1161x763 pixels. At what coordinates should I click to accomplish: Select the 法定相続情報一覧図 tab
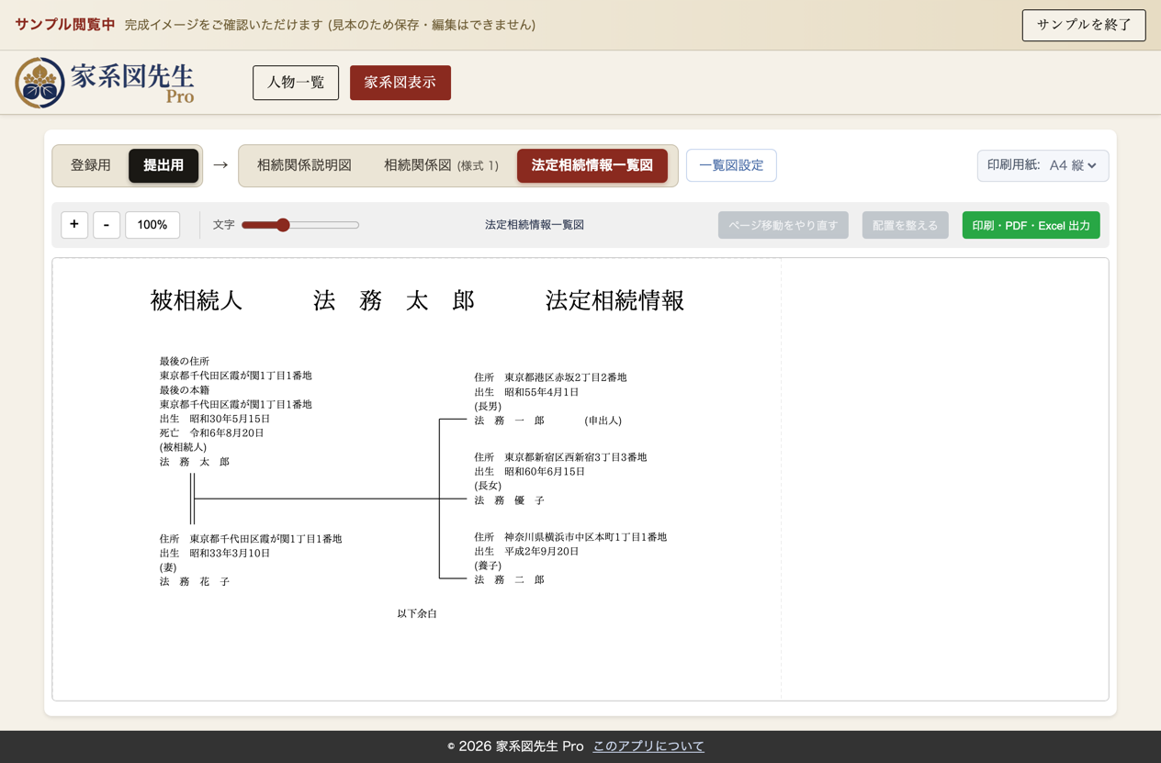pos(592,165)
